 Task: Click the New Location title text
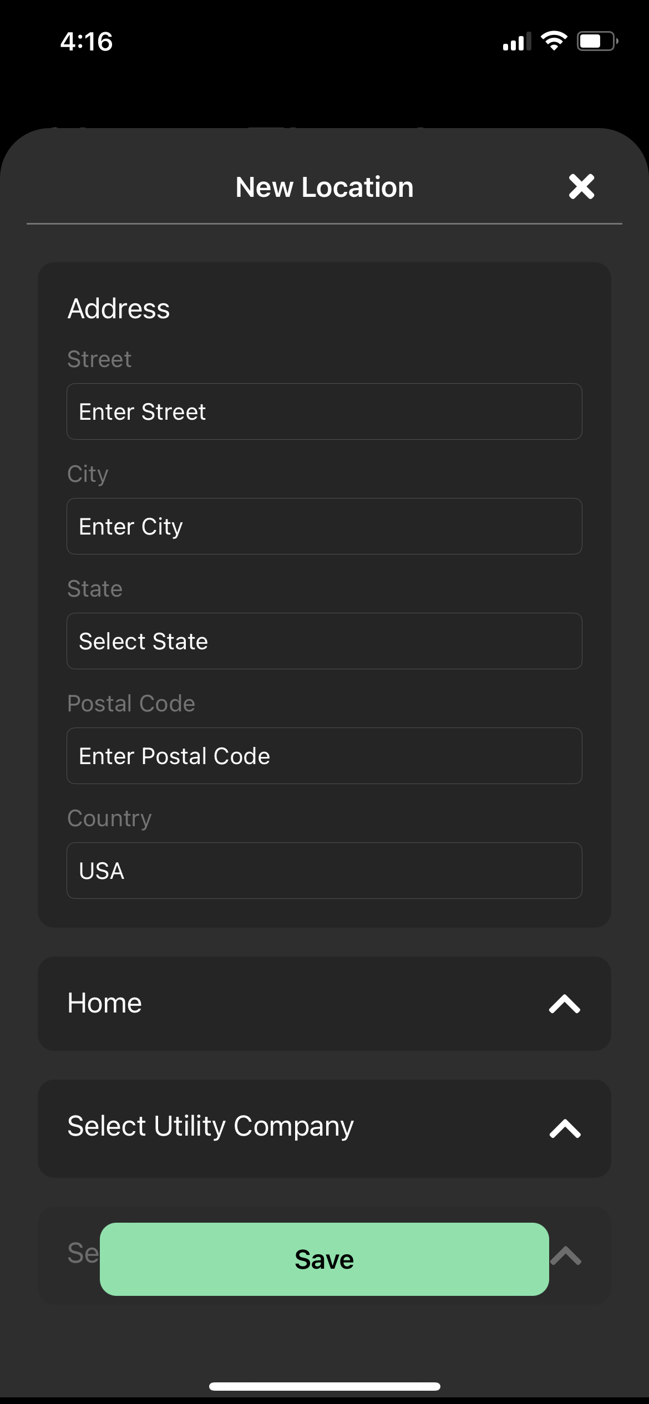coord(324,187)
